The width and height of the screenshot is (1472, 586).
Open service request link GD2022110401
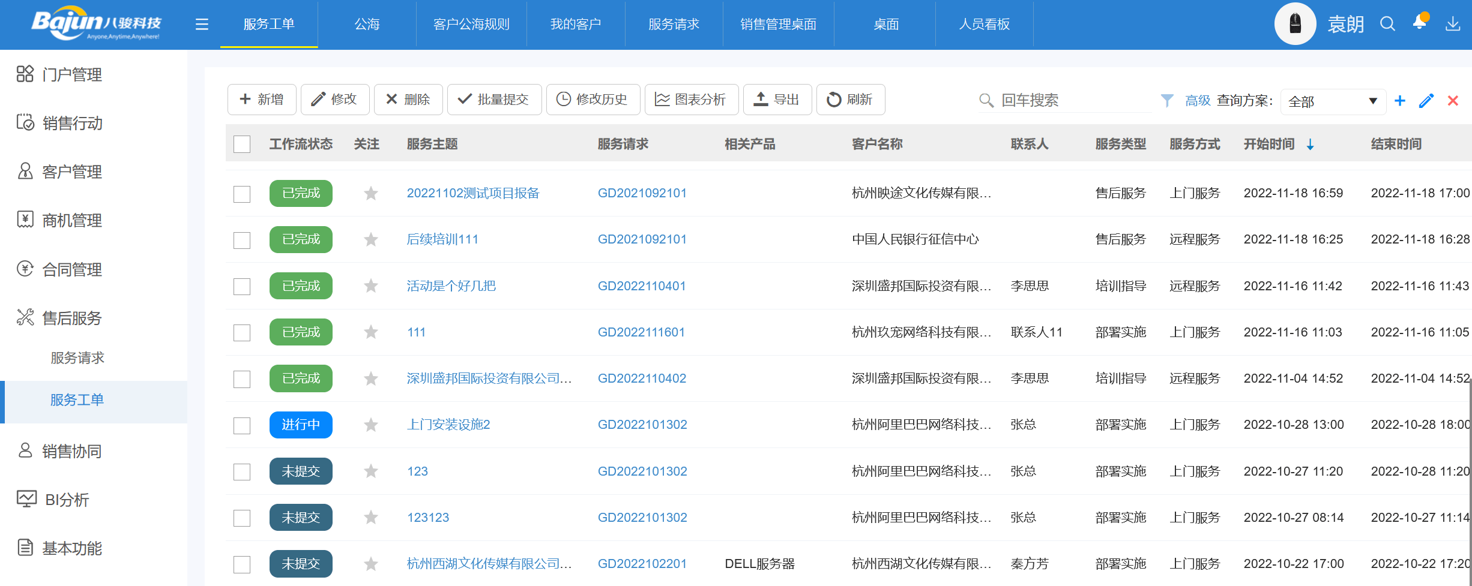(x=642, y=286)
